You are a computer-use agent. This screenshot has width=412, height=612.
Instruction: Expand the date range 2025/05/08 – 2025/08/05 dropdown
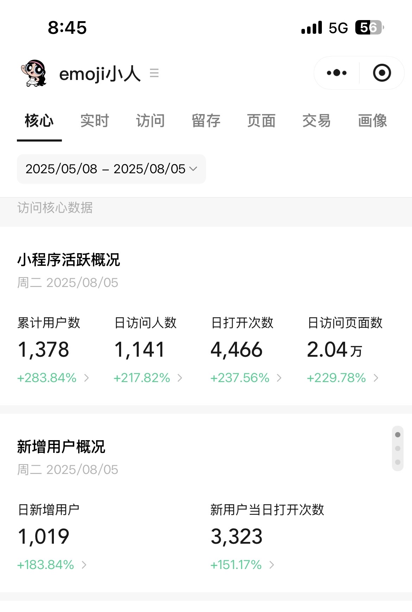111,169
